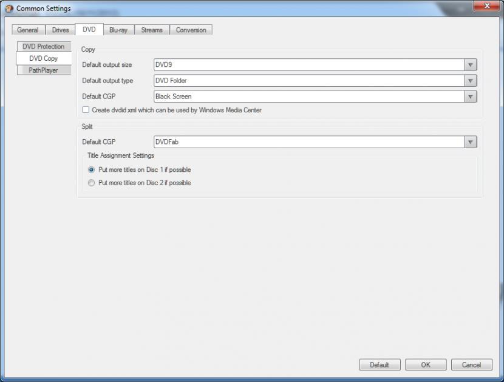
Task: Expand the Copy Default CGP dropdown arrow
Action: (470, 97)
